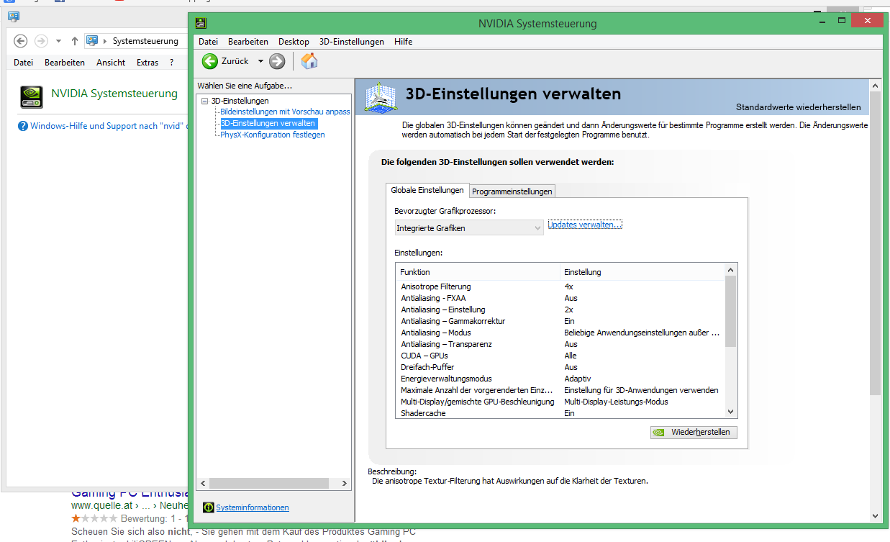Click NVIDIA icon in the title bar
This screenshot has width=890, height=542.
pyautogui.click(x=201, y=24)
